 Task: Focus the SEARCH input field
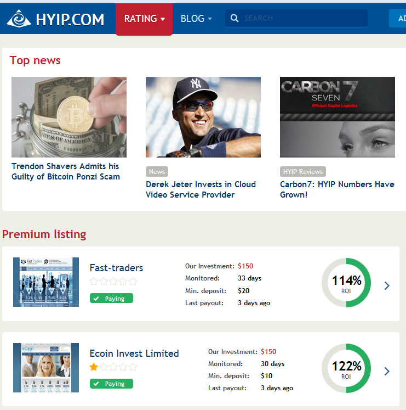(x=296, y=18)
